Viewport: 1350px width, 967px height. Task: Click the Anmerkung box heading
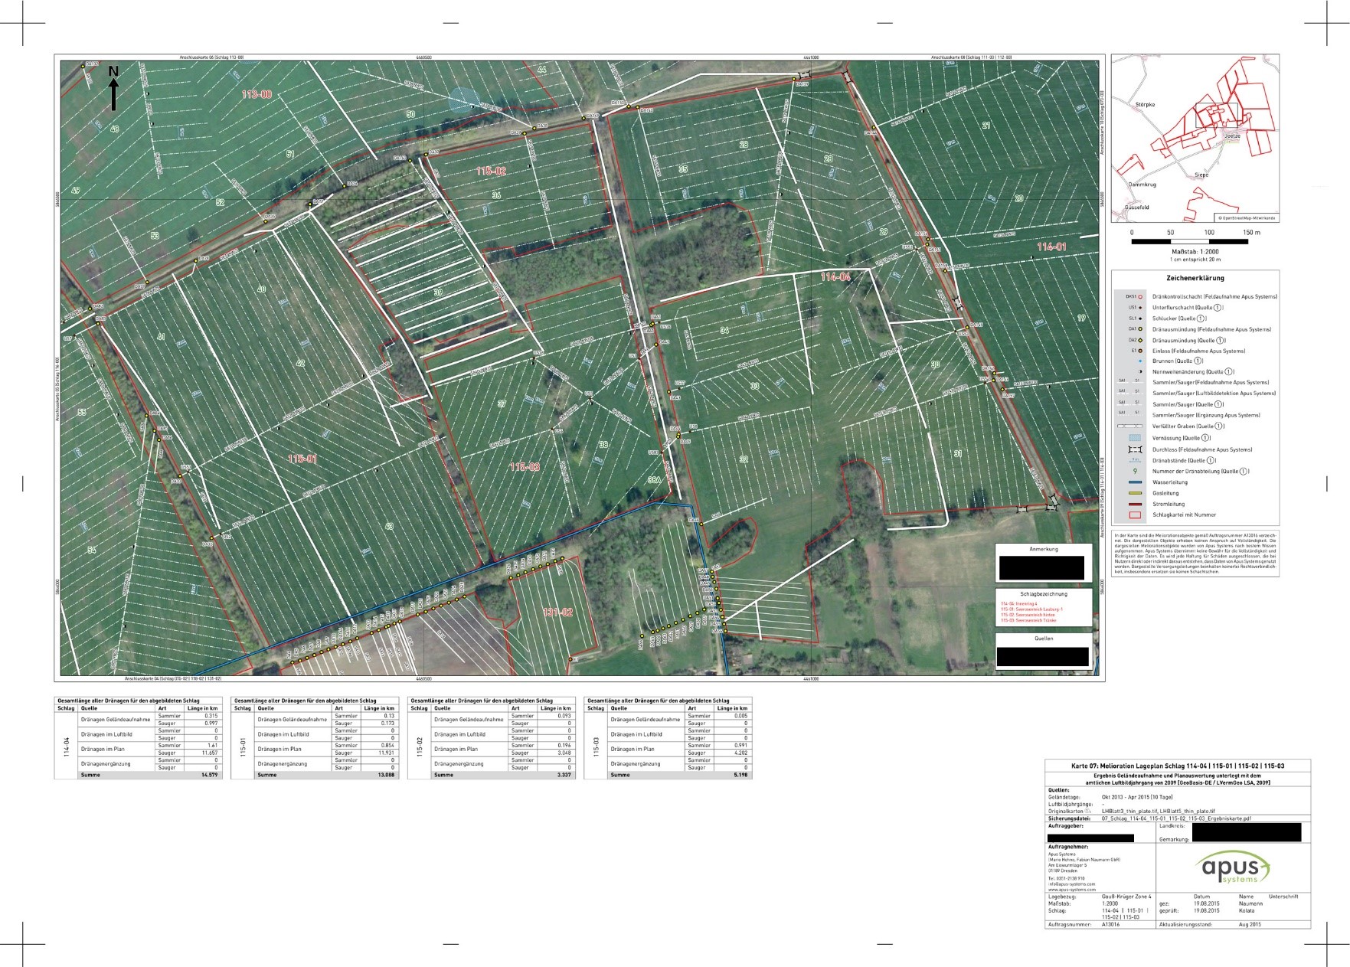point(1043,549)
